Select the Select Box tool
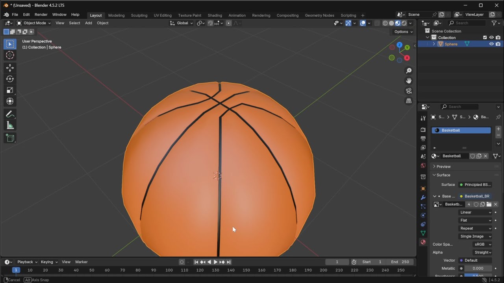 pyautogui.click(x=10, y=44)
